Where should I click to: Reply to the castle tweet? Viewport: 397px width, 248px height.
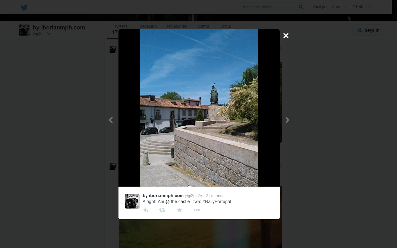click(146, 210)
